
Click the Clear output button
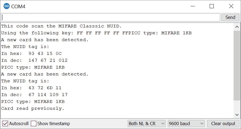223,124
